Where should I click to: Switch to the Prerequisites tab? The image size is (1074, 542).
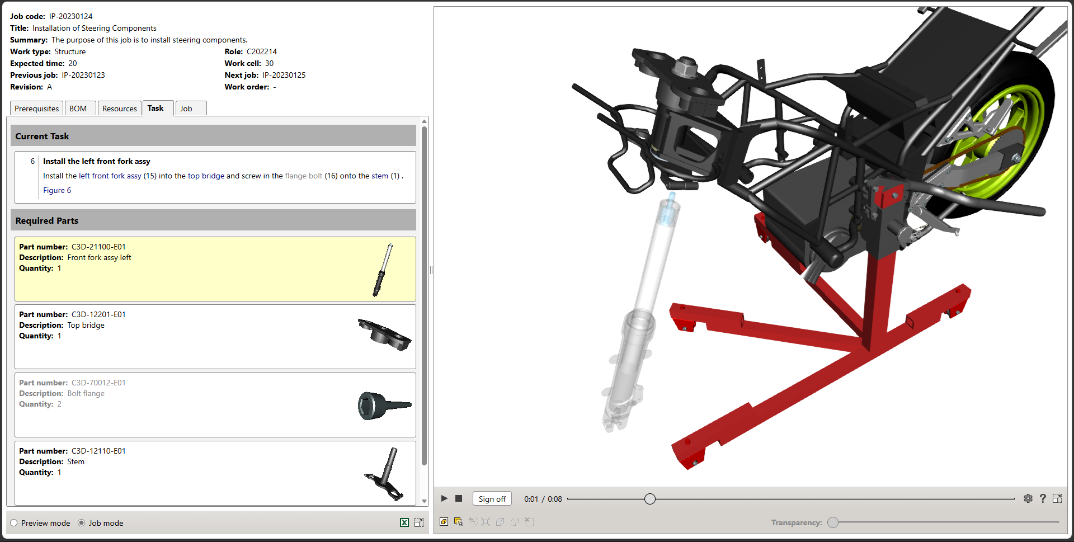point(36,109)
